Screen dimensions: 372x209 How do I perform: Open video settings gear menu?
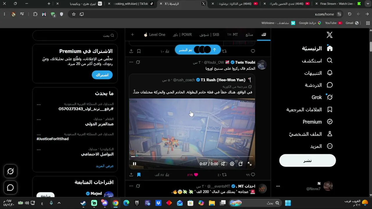coord(232,164)
